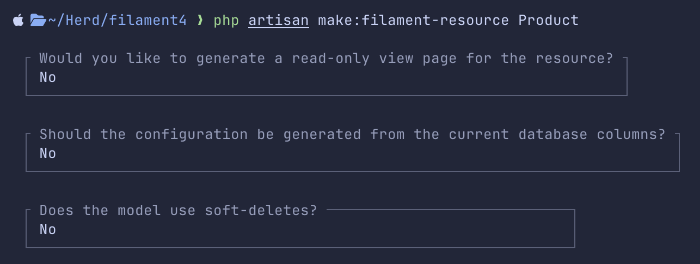Click the ~/Herd/filament4 directory path
This screenshot has height=264, width=700.
point(118,21)
